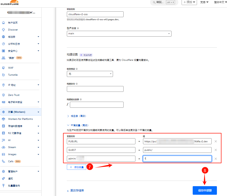
Task: Open 帐户主页 home icon in sidebar
Action: [x=4, y=23]
